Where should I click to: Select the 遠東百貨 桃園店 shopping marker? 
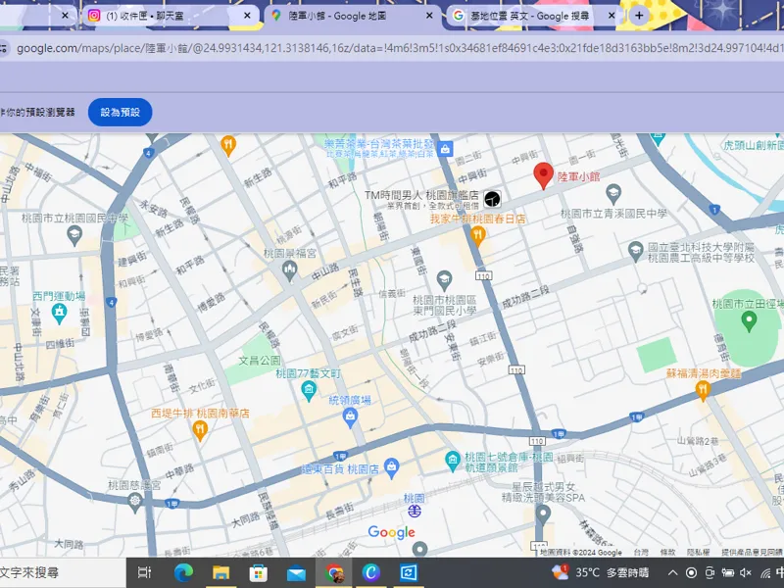click(391, 468)
